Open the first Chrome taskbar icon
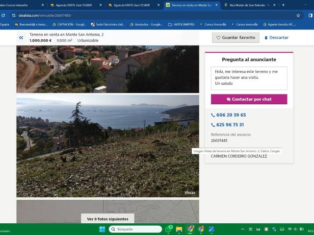314x235 pixels. (190, 229)
